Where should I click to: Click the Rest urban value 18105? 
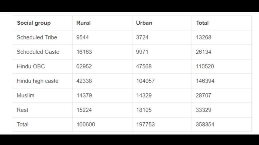tap(144, 110)
